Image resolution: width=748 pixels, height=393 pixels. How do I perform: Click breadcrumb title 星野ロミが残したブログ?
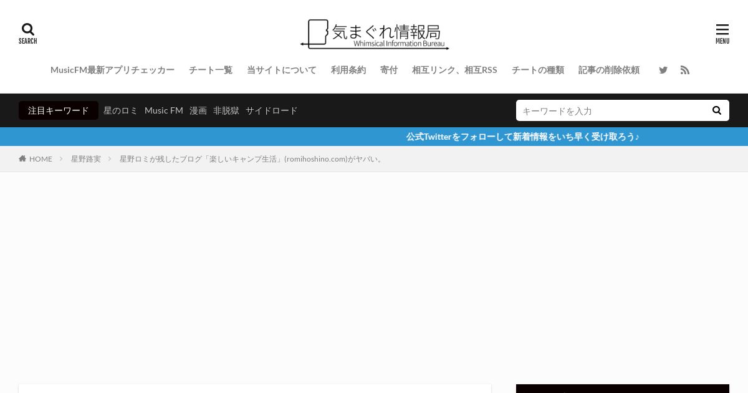[251, 159]
